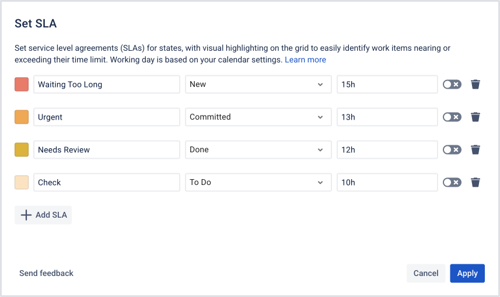This screenshot has height=297, width=500.
Task: Switch on the Needs Review SLA toggle
Action: click(452, 150)
